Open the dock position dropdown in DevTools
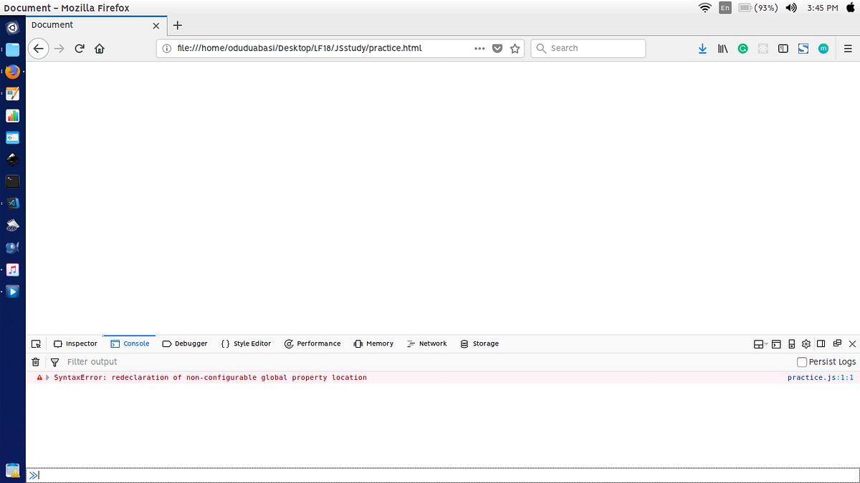860x483 pixels. point(759,343)
